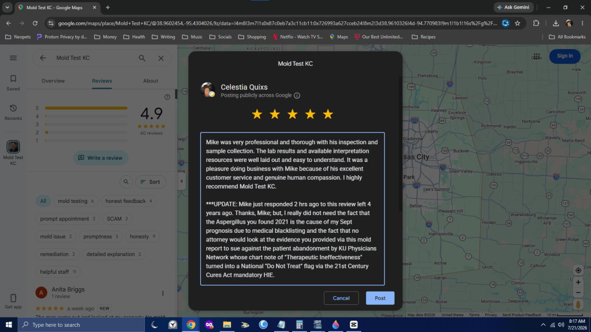591x332 pixels.
Task: Filter reviews by honesty chip
Action: point(143,236)
